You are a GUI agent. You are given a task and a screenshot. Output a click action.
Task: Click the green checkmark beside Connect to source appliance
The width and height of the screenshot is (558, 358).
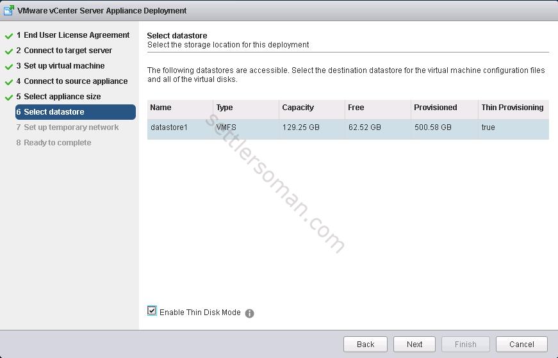coord(9,82)
